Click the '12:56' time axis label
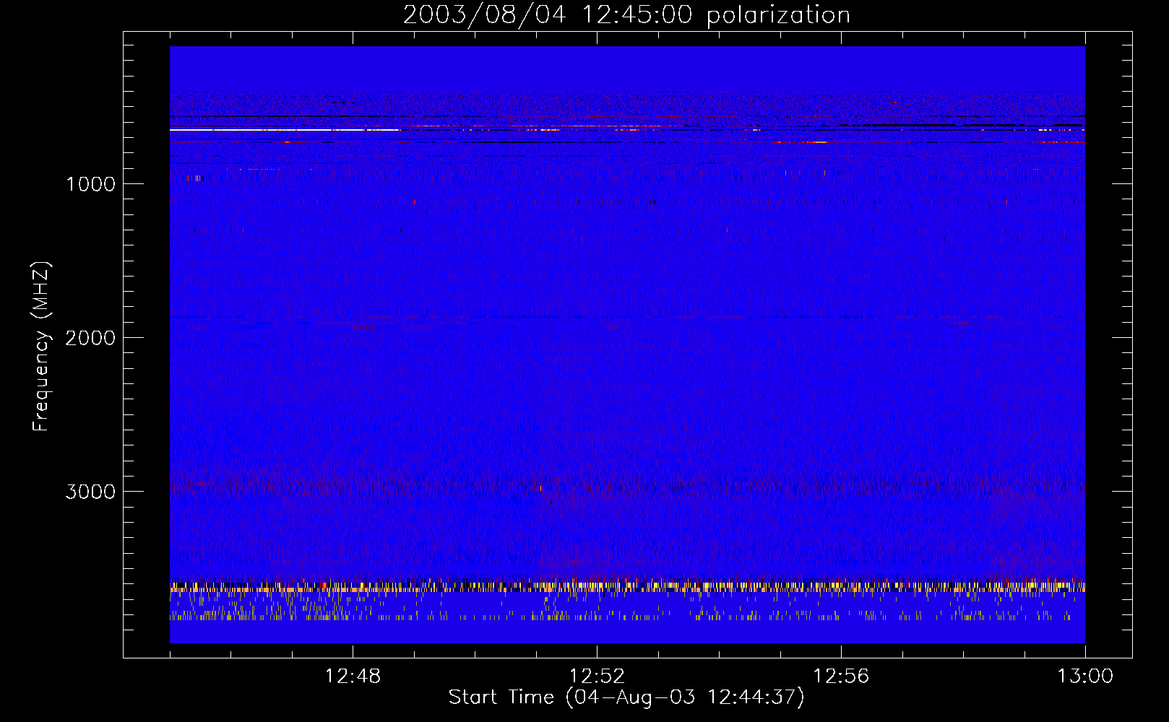Screen dimensions: 1169x722 pos(841,677)
